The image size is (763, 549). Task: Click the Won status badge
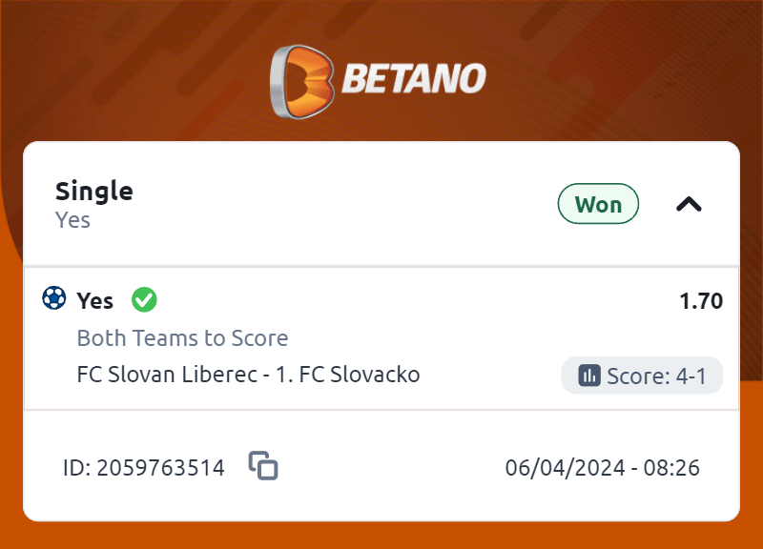[598, 204]
